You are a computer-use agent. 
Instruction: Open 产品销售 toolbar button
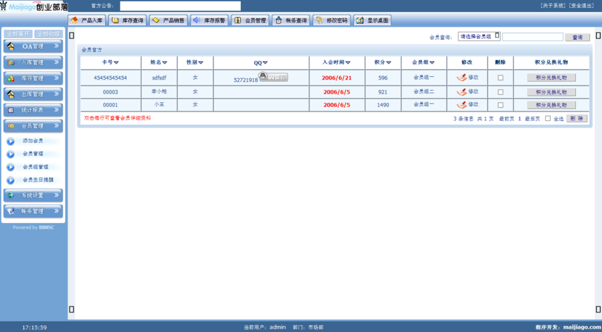[x=168, y=20]
